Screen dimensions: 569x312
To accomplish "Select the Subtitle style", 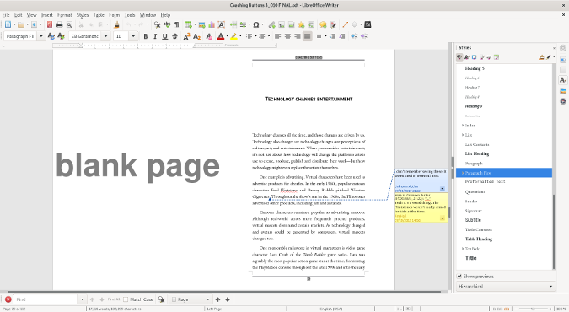I will click(473, 220).
